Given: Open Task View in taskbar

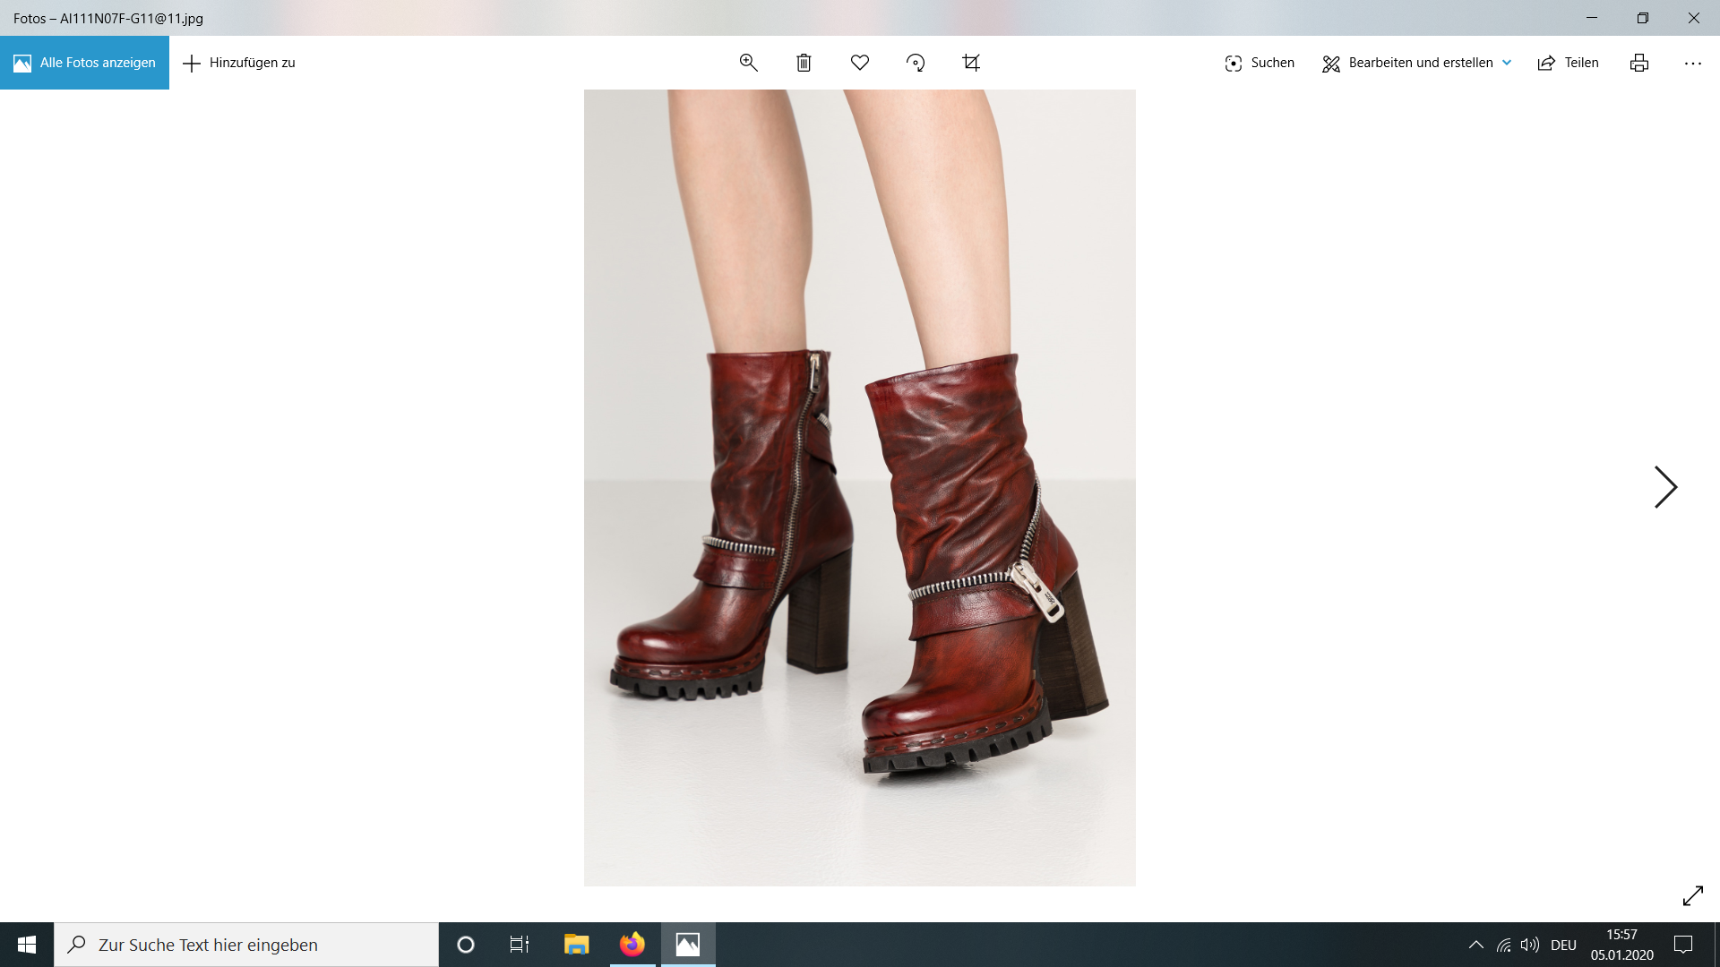Looking at the screenshot, I should pos(520,945).
